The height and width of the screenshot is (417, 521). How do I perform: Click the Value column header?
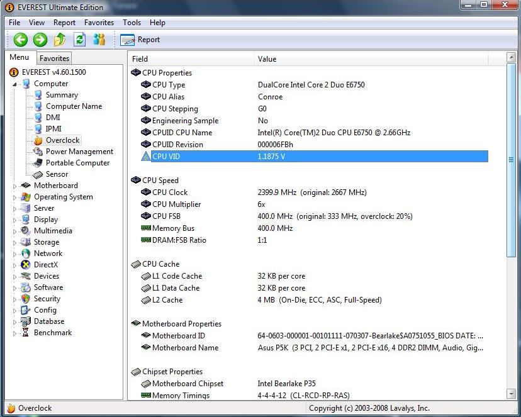click(371, 58)
